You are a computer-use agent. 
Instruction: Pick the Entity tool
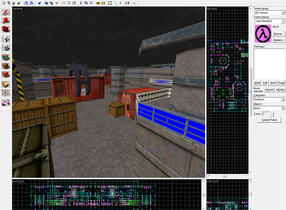point(6,39)
